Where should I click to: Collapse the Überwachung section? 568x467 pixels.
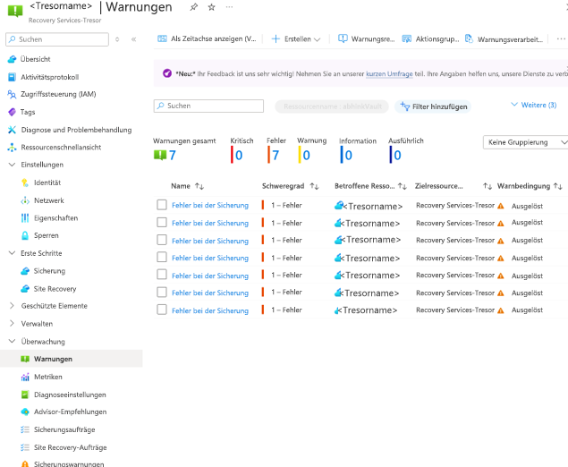click(x=12, y=341)
